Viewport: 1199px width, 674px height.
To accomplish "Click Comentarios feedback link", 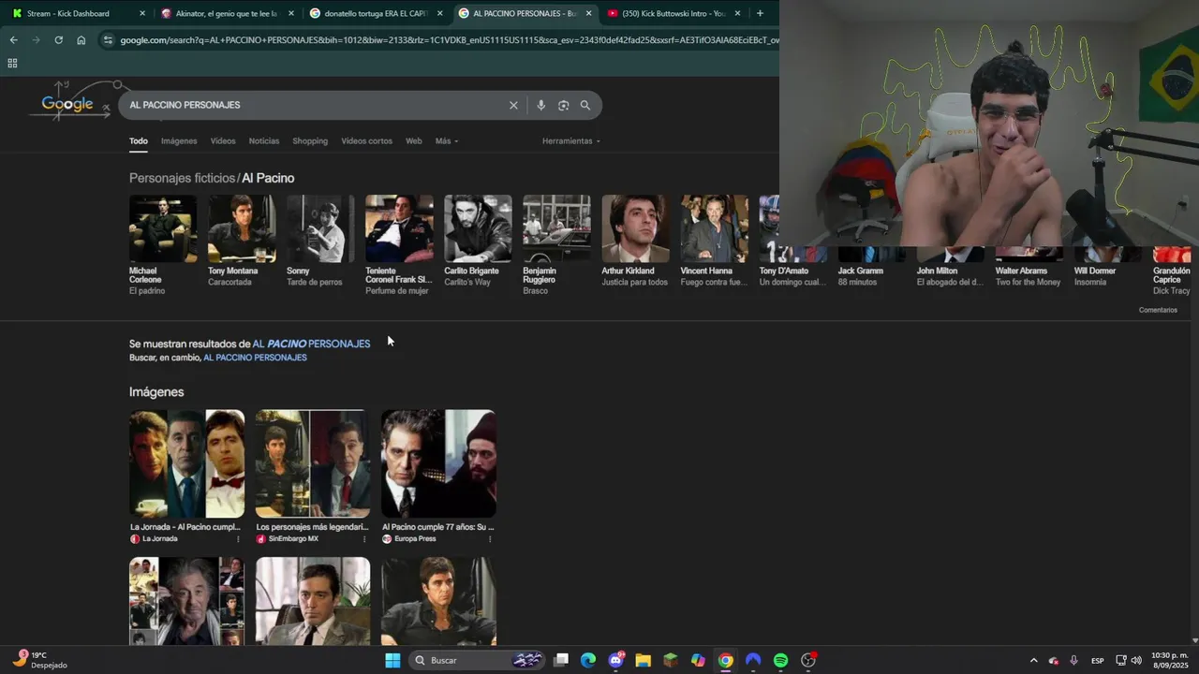I will 1158,310.
